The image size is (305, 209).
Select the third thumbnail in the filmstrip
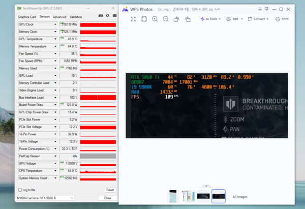tap(203, 196)
